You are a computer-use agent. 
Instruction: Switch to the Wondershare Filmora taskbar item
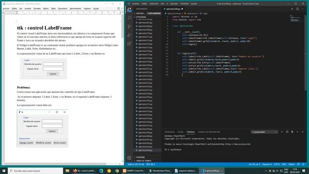click(160, 171)
